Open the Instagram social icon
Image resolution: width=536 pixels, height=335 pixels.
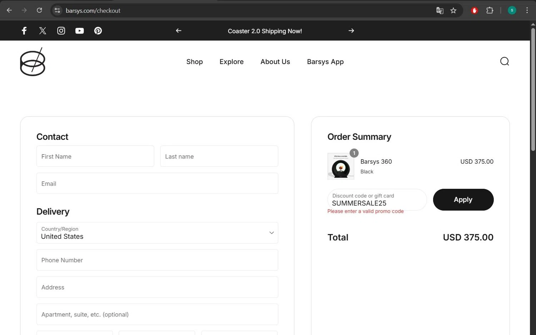click(61, 31)
